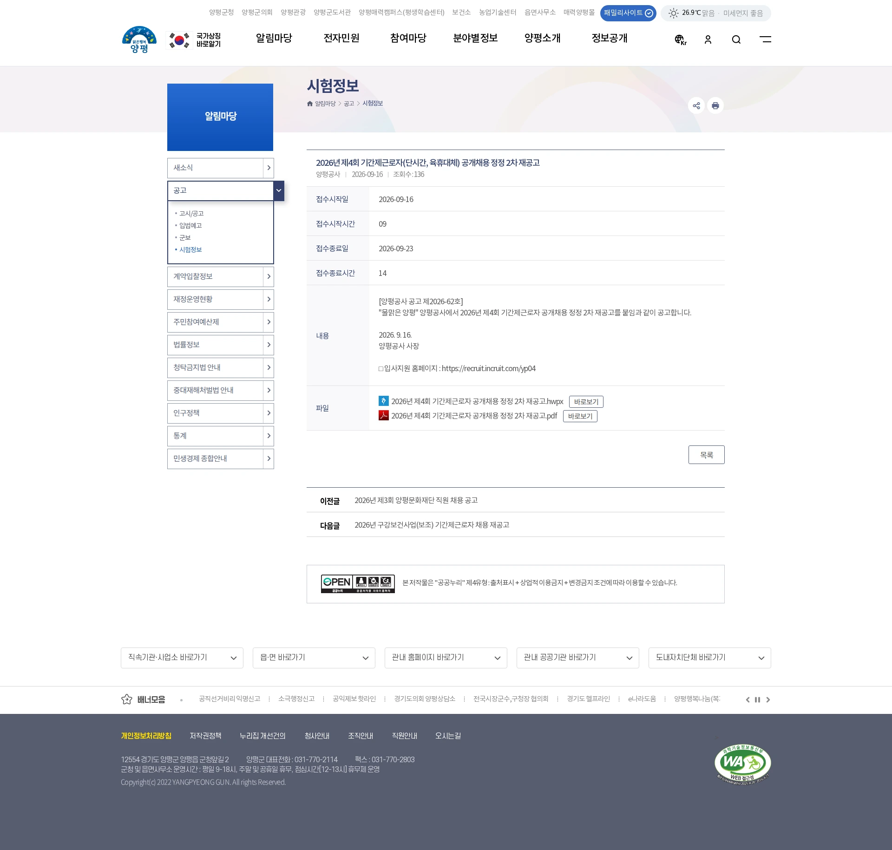The width and height of the screenshot is (892, 850).
Task: Open the next post 구강보건사업 기간제근로자 채용
Action: point(432,525)
